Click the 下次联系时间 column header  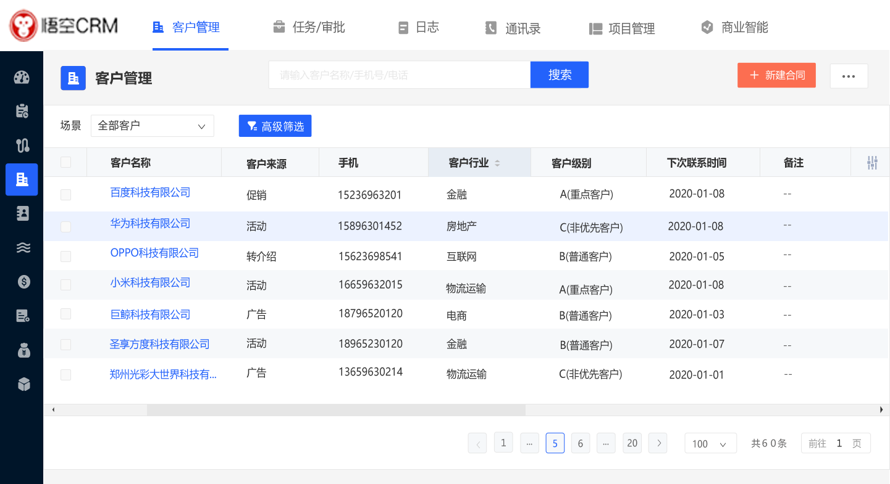[x=697, y=163]
